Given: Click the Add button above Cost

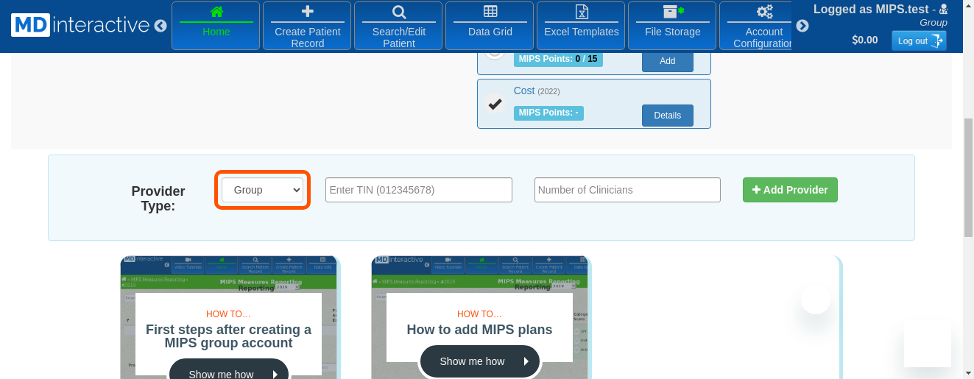Looking at the screenshot, I should point(667,61).
